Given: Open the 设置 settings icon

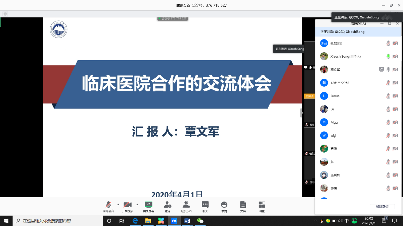Looking at the screenshot, I should pos(262,205).
